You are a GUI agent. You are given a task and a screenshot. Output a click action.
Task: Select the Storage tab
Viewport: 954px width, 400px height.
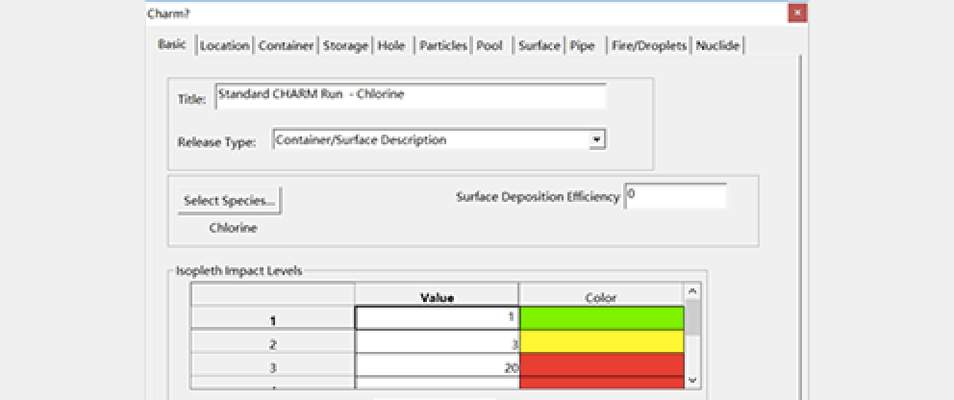pyautogui.click(x=345, y=46)
